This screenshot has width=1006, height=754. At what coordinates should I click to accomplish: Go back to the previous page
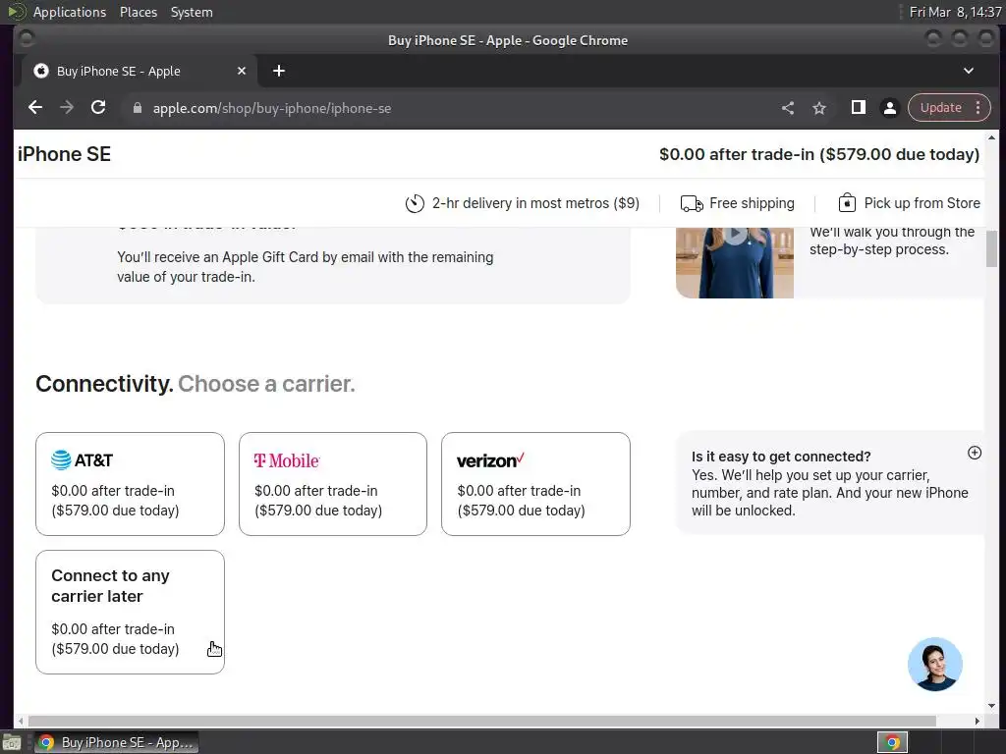coord(35,108)
